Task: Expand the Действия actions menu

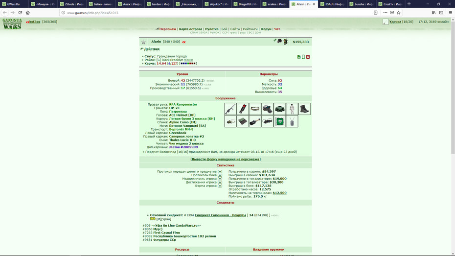Action: tap(152, 49)
